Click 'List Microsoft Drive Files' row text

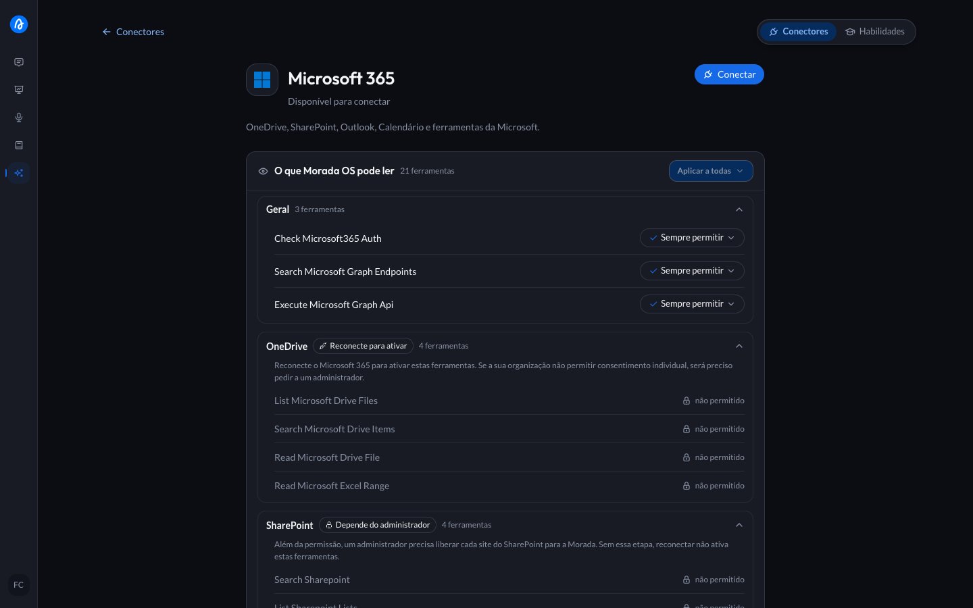(x=326, y=401)
